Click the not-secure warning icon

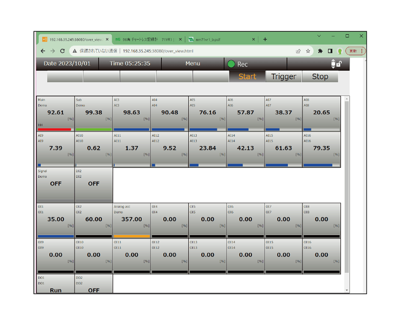click(74, 51)
